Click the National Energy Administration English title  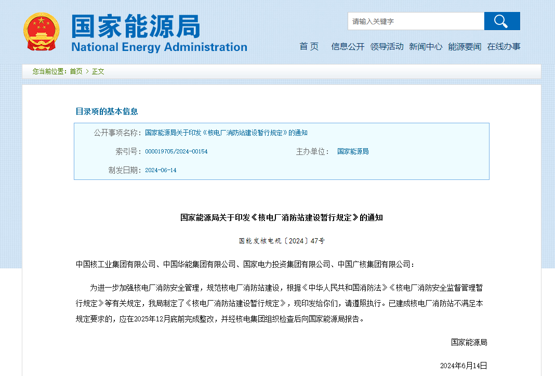(160, 47)
